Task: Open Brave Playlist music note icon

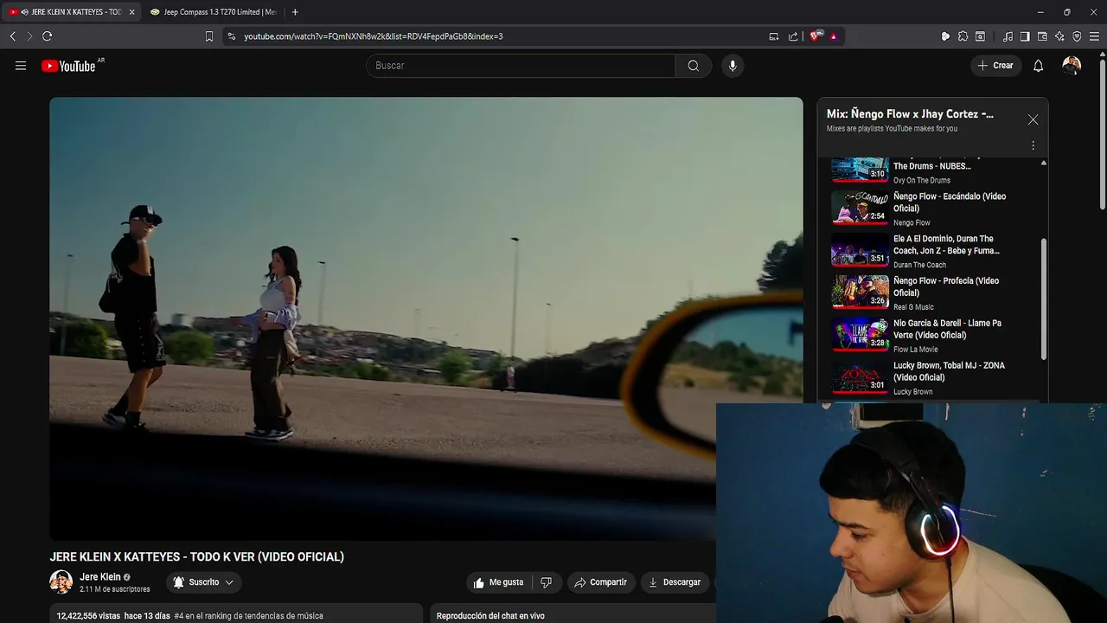Action: point(1008,36)
